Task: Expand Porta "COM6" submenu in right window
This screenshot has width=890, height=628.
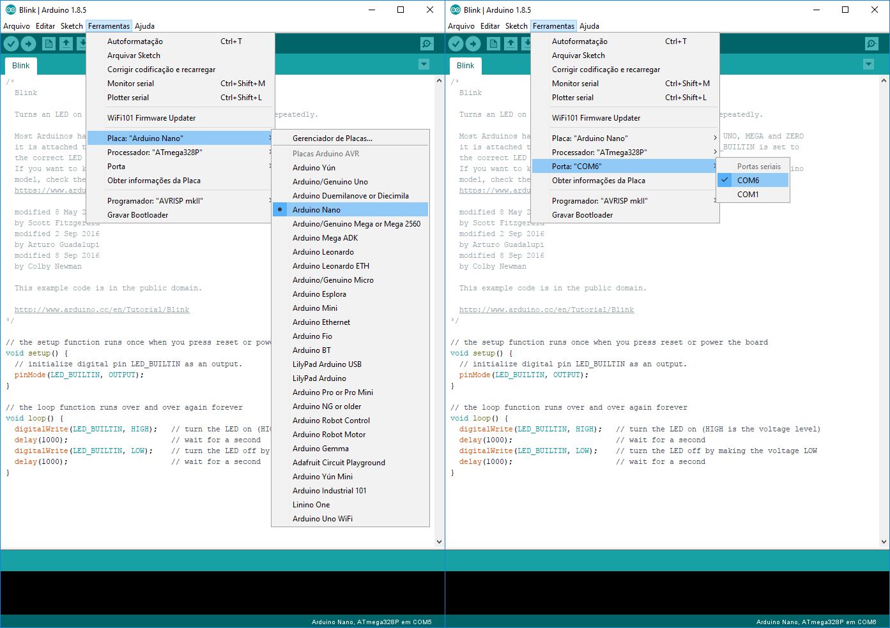Action: click(625, 166)
